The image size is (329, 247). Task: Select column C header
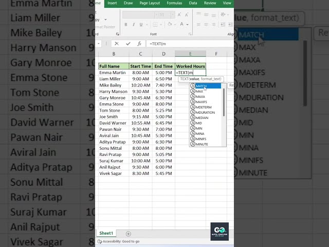pyautogui.click(x=140, y=54)
